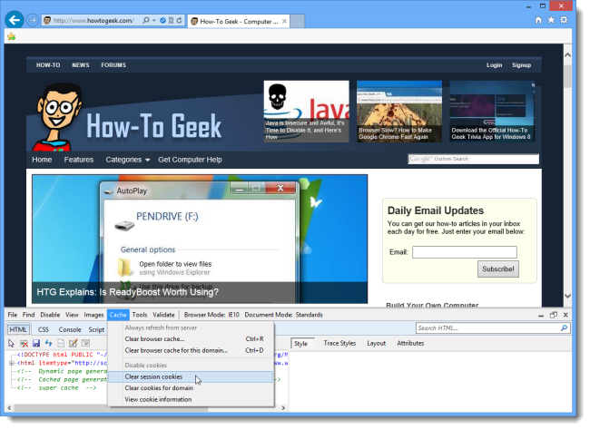Open Document Mode: Standards menu
Screen dimensions: 590x430
pos(284,315)
